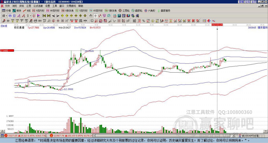268x143 pixels.
Task: Open the 江恩轮 Gann wheel
Action: pos(124,10)
